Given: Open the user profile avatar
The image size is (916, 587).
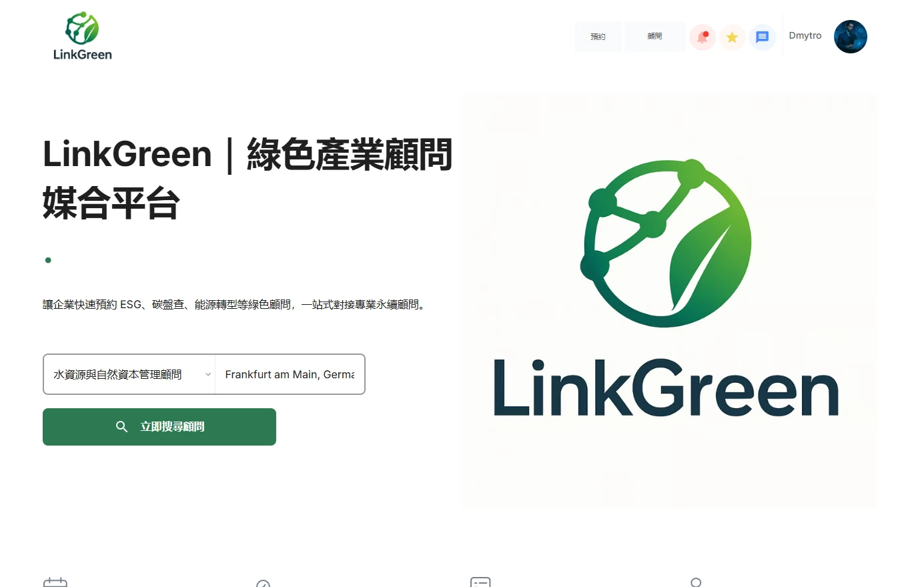Looking at the screenshot, I should [851, 37].
